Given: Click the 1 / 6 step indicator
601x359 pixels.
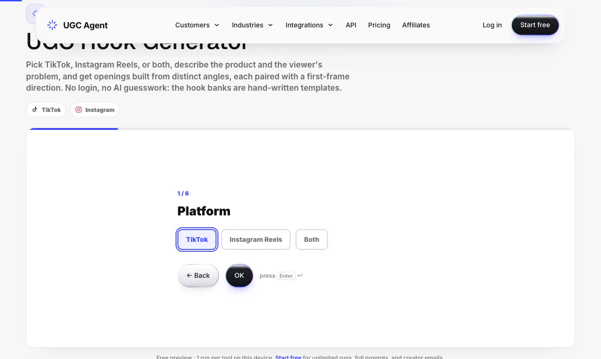Looking at the screenshot, I should (x=183, y=194).
